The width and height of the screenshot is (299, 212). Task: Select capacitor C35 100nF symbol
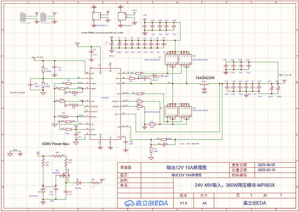pos(31,85)
